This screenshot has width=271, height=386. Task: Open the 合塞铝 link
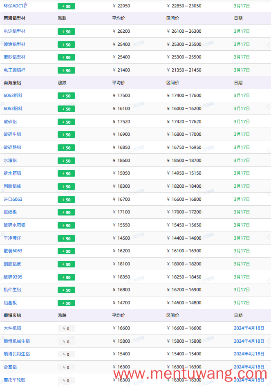pyautogui.click(x=10, y=367)
